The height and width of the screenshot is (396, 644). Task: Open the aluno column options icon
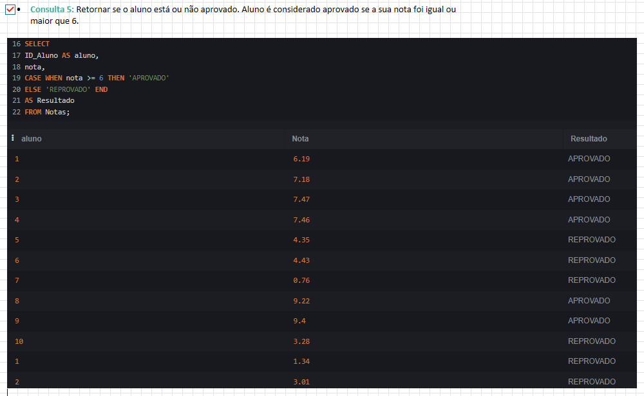13,138
